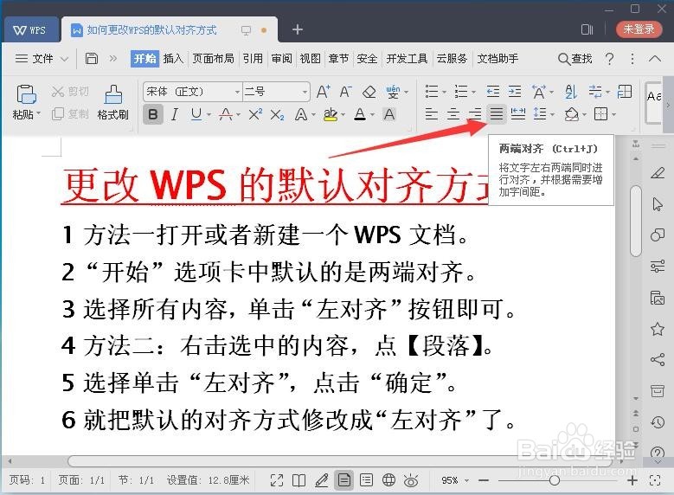Toggle page view mode in status bar
Screen dimensions: 674x495
click(x=343, y=480)
